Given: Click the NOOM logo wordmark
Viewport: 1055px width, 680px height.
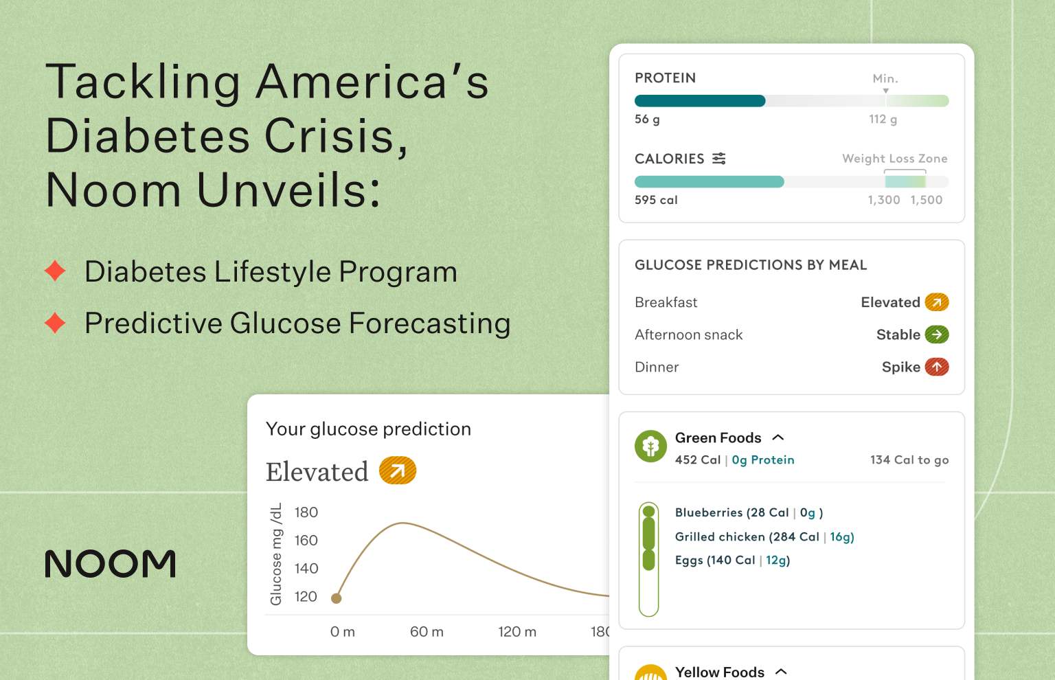Looking at the screenshot, I should (110, 563).
